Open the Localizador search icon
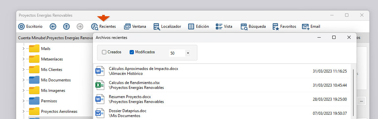The image size is (378, 119). click(157, 26)
